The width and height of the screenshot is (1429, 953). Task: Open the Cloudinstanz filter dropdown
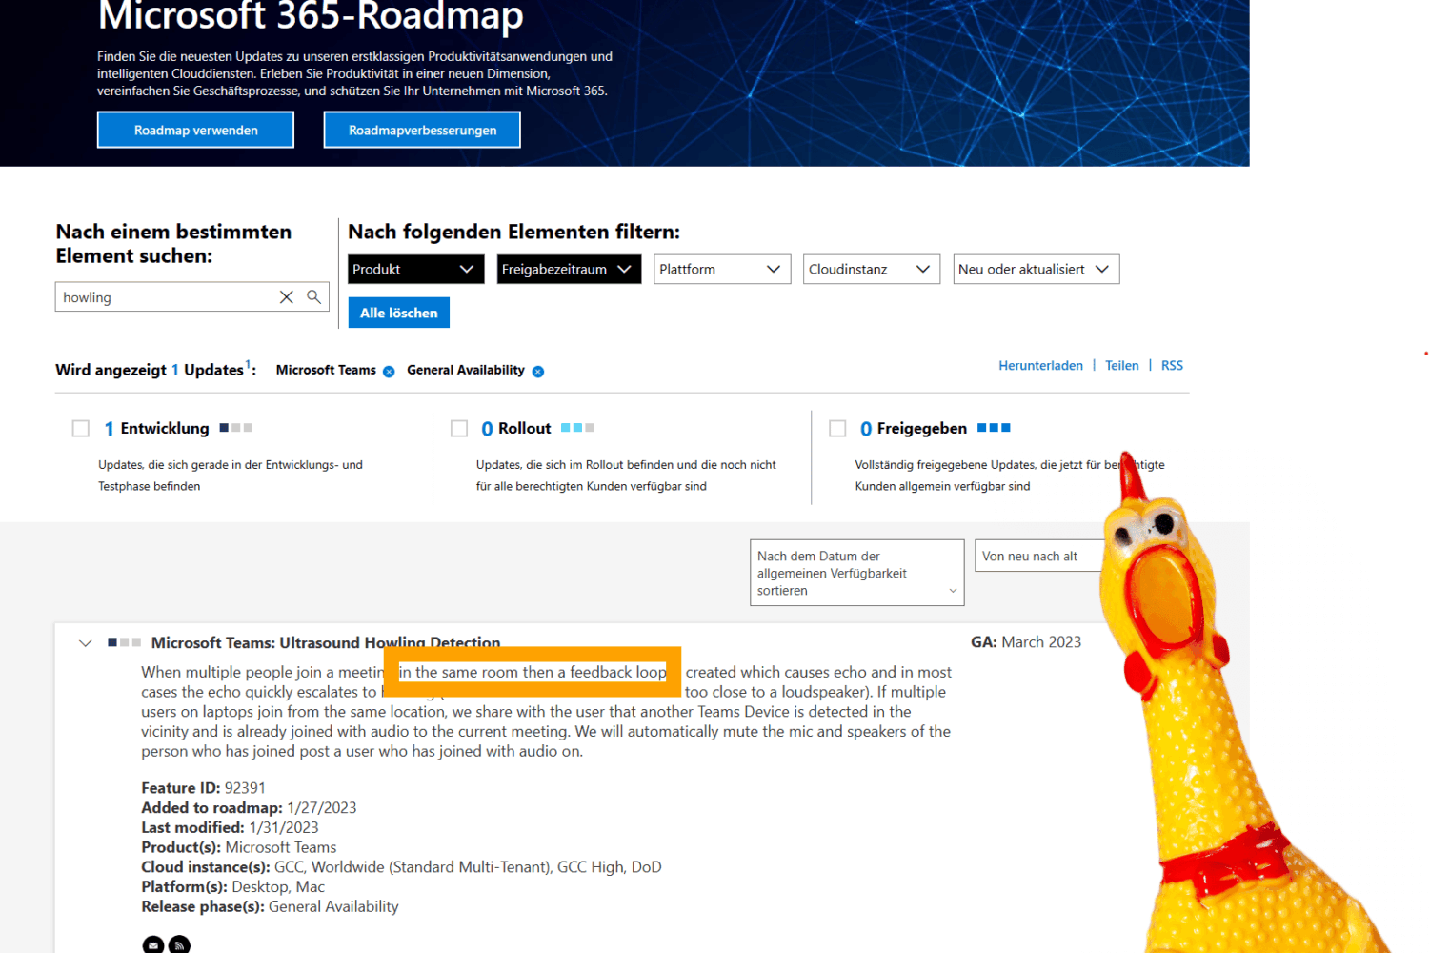coord(871,269)
